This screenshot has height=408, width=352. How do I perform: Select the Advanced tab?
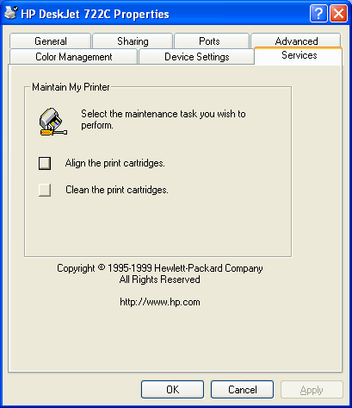click(296, 41)
